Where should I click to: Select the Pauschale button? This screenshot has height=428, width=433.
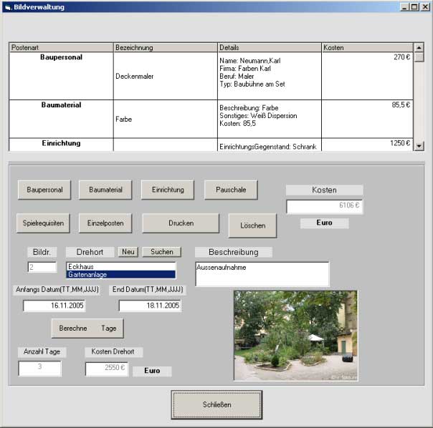(231, 190)
